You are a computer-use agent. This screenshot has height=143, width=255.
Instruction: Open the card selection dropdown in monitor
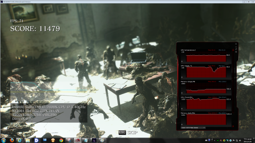click(193, 128)
